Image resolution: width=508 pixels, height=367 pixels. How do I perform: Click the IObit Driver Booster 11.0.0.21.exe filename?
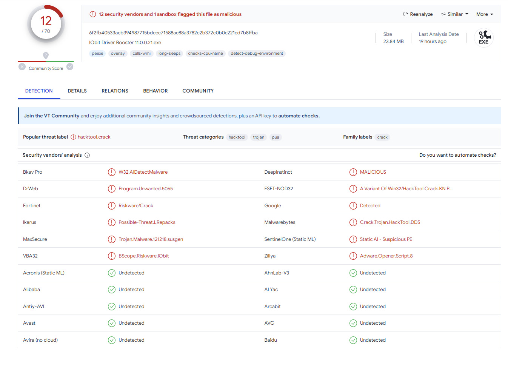coord(125,43)
